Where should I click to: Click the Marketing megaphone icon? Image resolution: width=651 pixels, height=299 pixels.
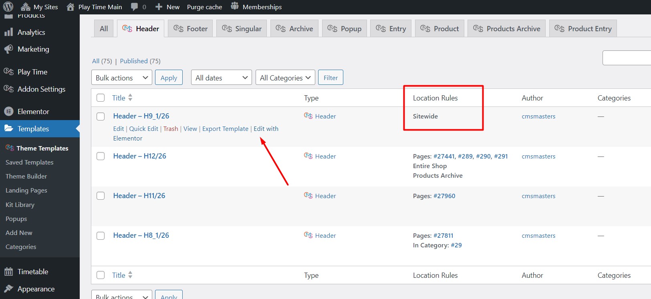click(x=8, y=49)
